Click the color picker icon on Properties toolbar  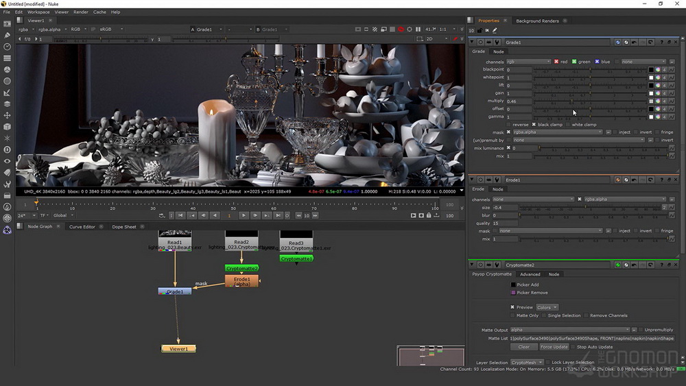[495, 31]
